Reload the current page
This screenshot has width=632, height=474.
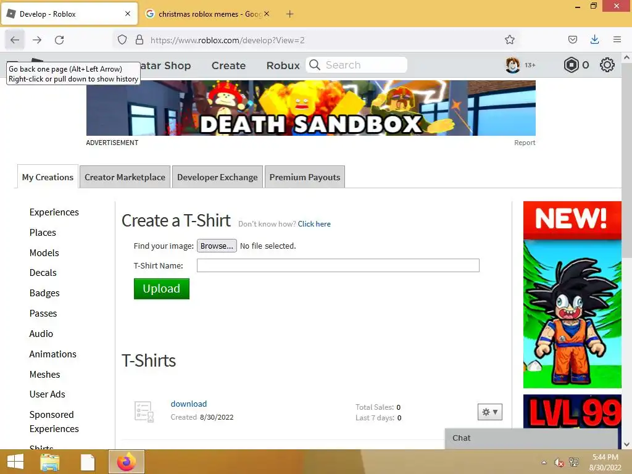59,40
